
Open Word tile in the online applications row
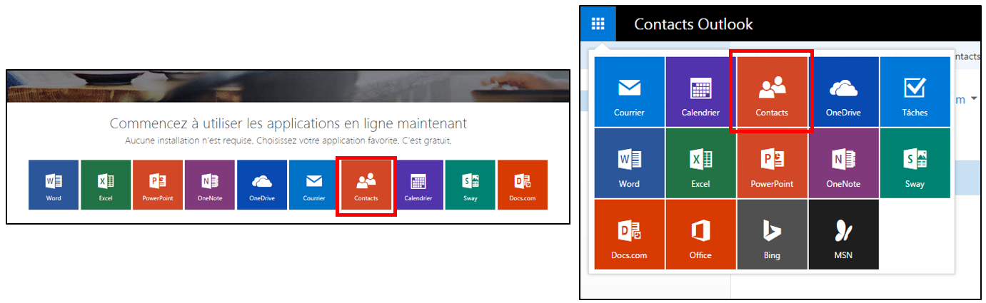click(54, 185)
